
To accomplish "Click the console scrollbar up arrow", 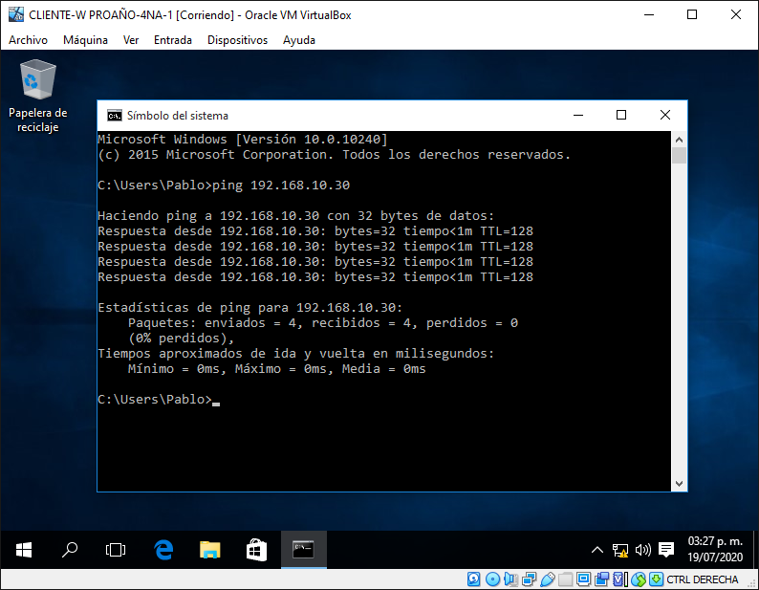I will 679,140.
